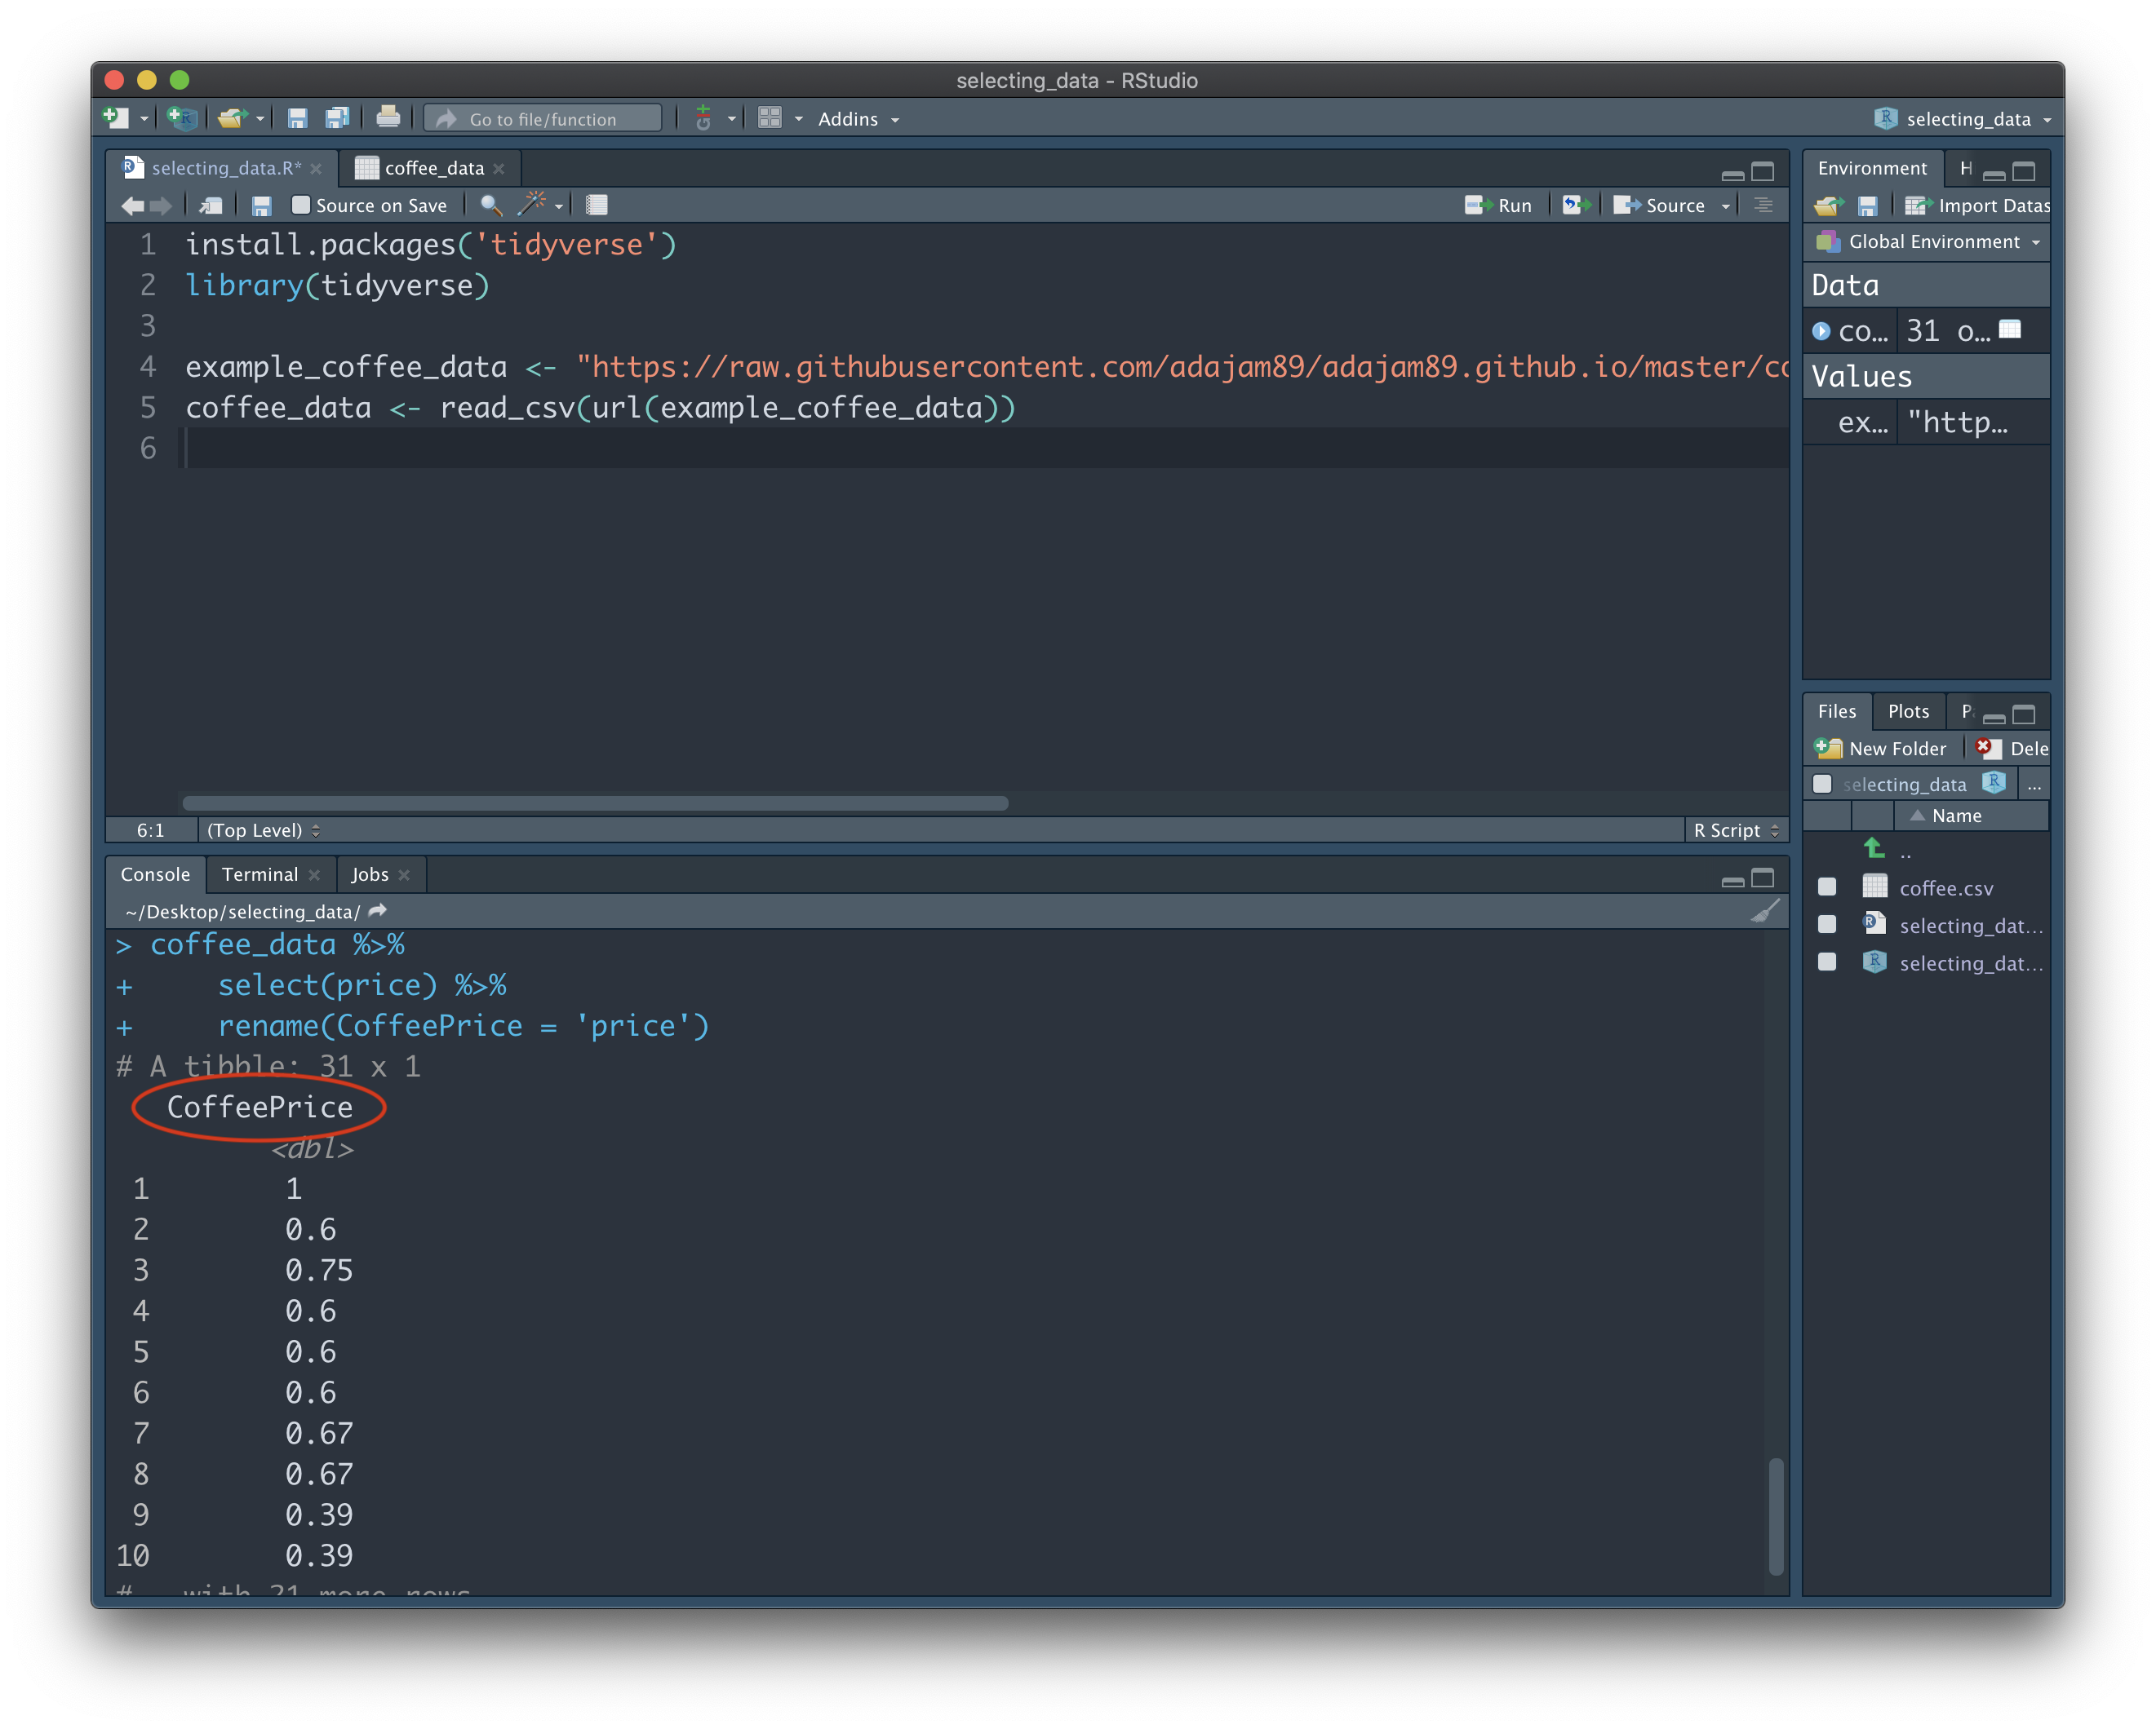Click the console vertical scrollbar thumb
The image size is (2156, 1729).
coord(1775,1516)
